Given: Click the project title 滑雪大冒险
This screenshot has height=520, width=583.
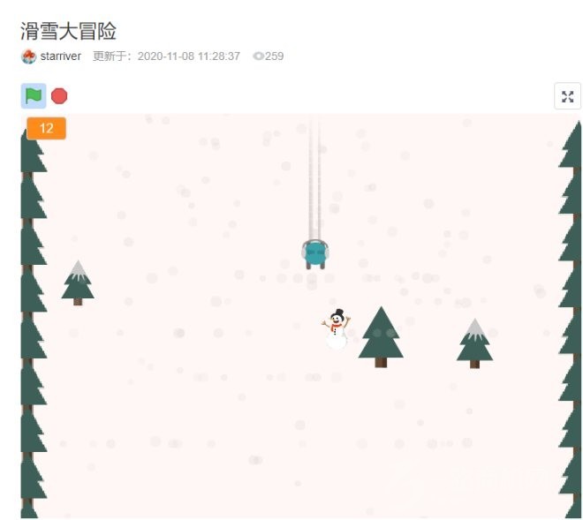Looking at the screenshot, I should (x=68, y=31).
